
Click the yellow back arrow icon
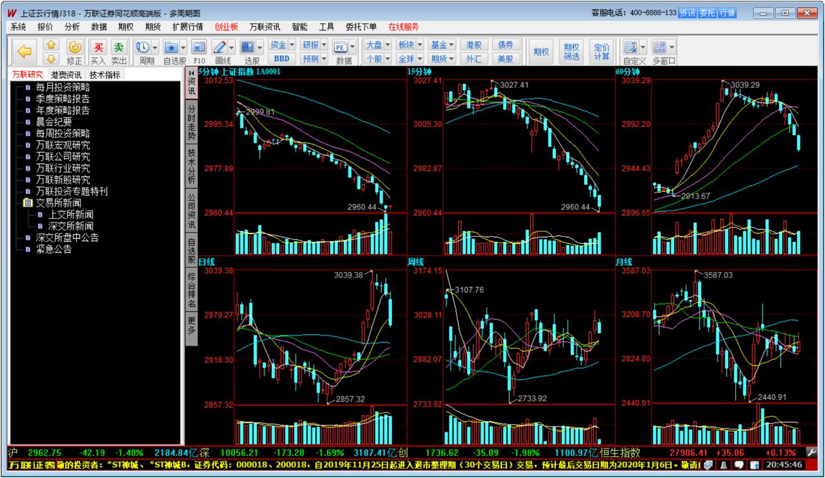coord(24,51)
